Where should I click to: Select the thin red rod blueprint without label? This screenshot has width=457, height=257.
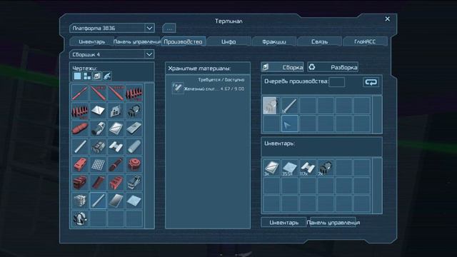point(80,93)
